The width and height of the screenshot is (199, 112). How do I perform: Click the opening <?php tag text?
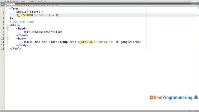(x=14, y=8)
